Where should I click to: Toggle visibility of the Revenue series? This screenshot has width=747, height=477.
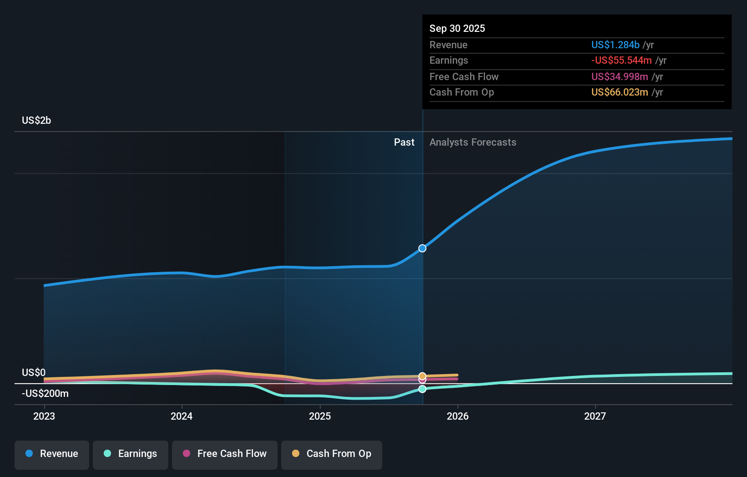pyautogui.click(x=51, y=454)
